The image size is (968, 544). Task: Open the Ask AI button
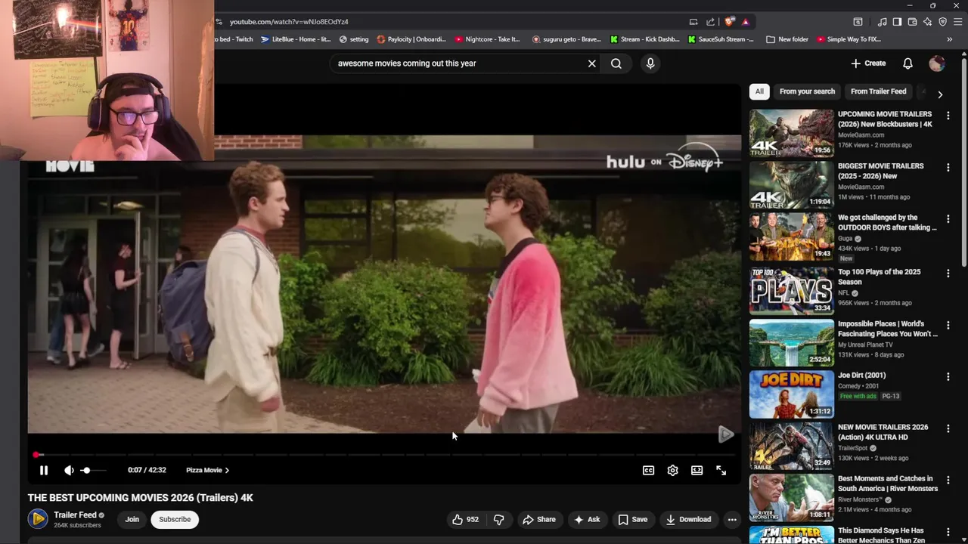(x=587, y=519)
